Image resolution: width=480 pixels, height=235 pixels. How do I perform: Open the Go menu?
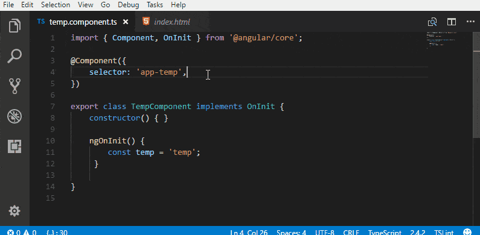[105, 5]
